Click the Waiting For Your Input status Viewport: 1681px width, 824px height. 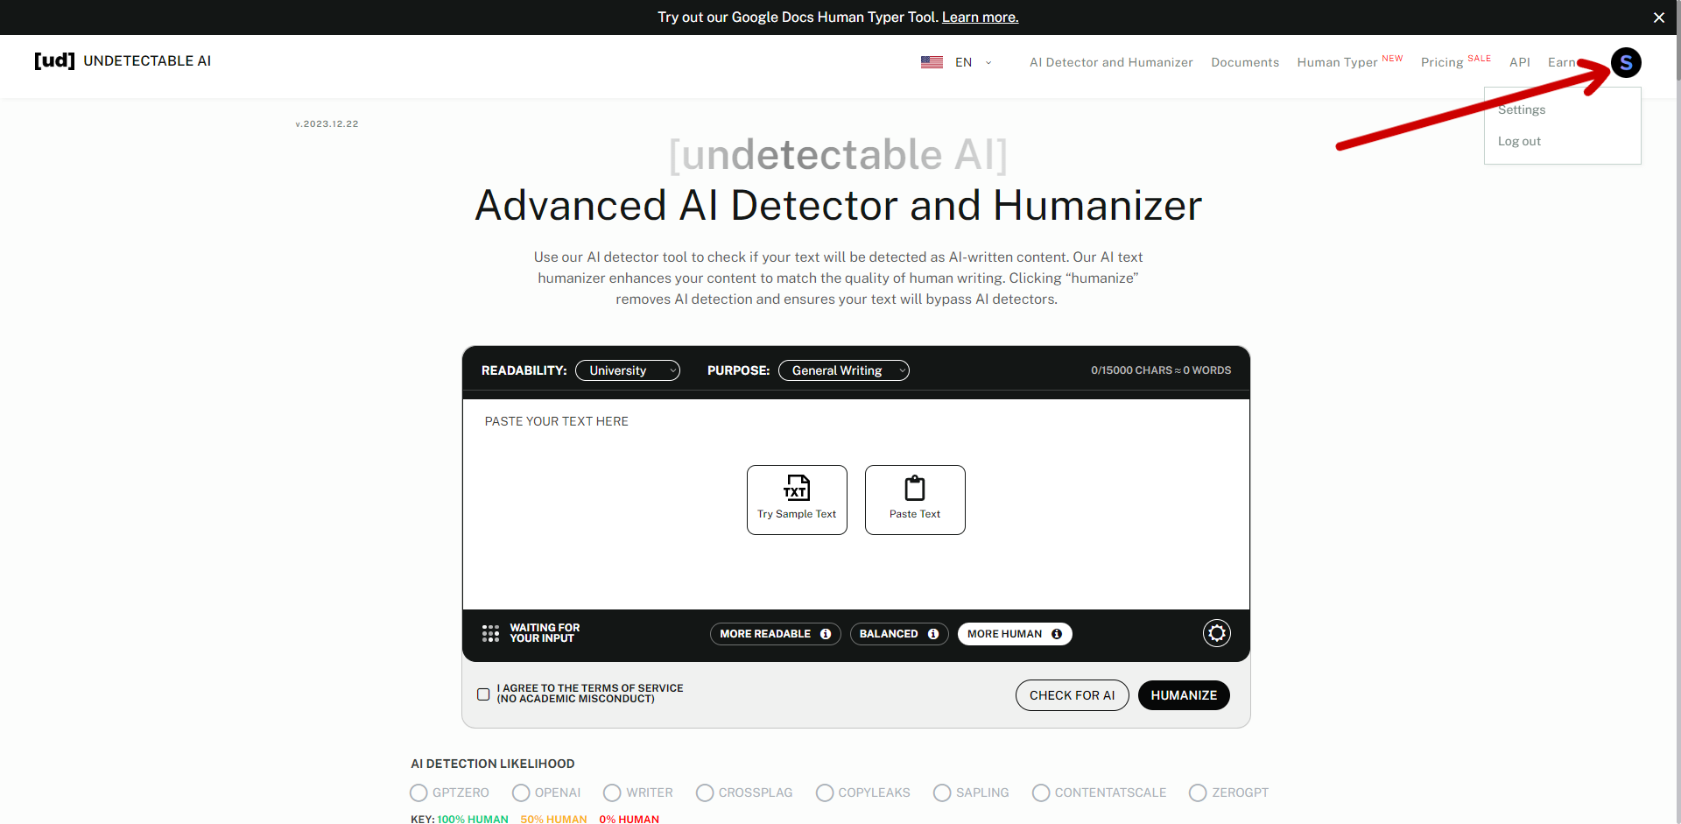[x=545, y=633]
